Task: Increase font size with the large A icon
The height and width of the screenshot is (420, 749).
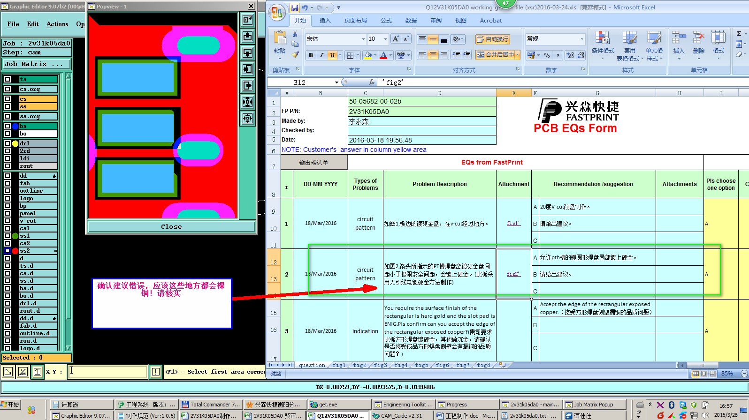Action: click(396, 39)
